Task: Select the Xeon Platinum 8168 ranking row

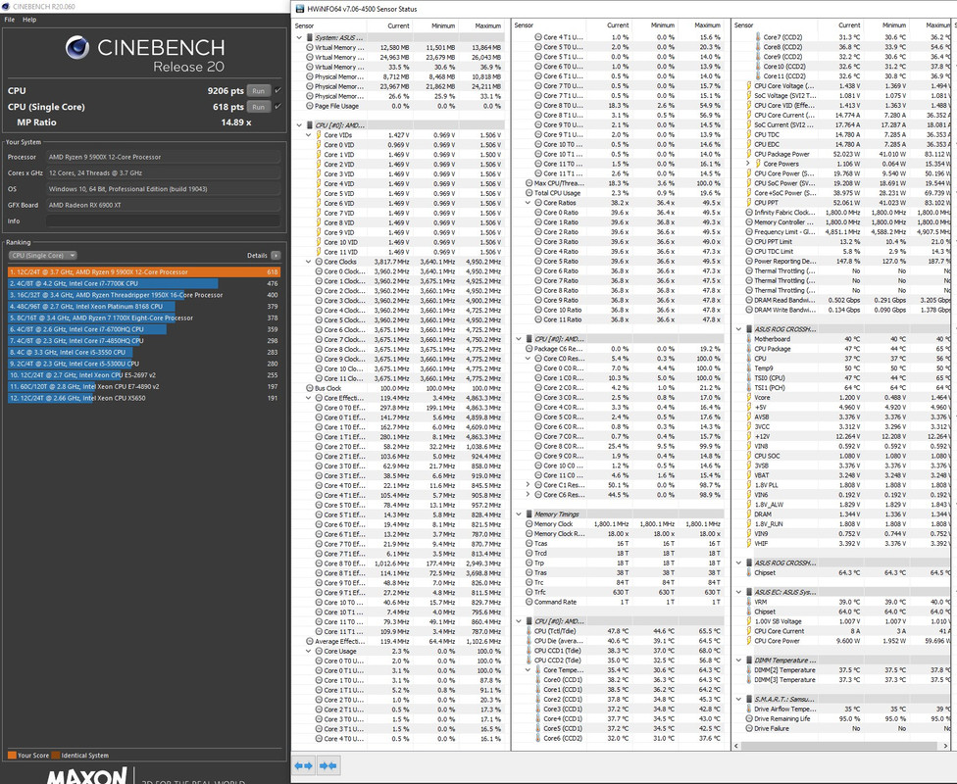Action: tap(144, 307)
